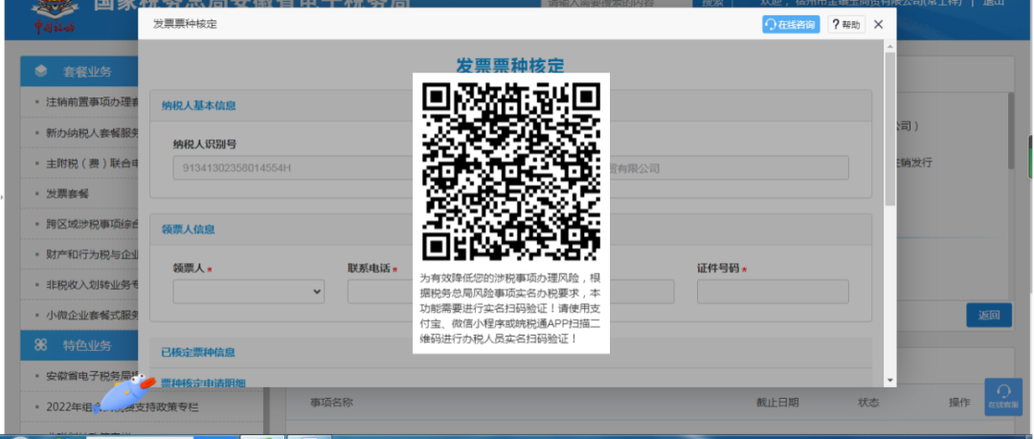Open 在线咨询 online consultation in dialog header
The width and height of the screenshot is (1034, 439).
[791, 25]
